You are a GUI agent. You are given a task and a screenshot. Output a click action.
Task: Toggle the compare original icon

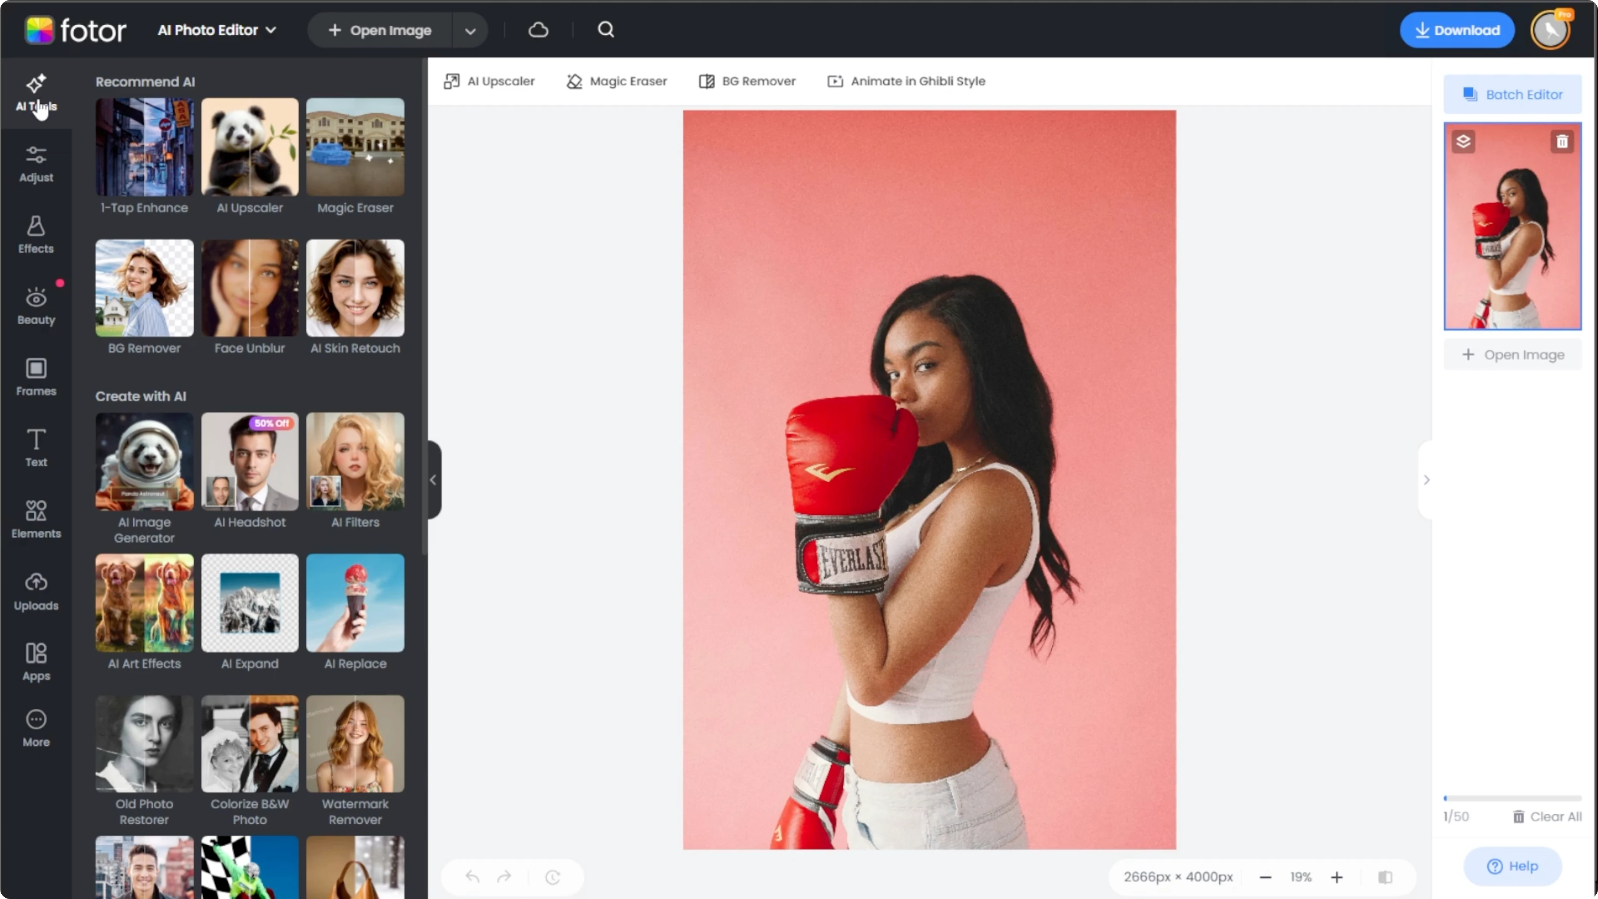(x=1385, y=877)
